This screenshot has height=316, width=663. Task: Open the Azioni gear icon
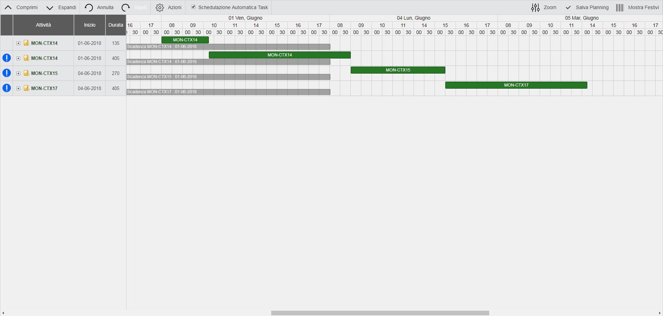[160, 7]
